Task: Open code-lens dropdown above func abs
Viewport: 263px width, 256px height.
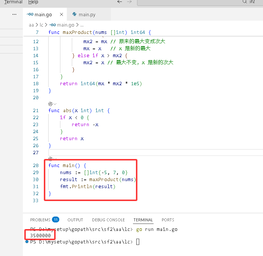Action: [52, 104]
